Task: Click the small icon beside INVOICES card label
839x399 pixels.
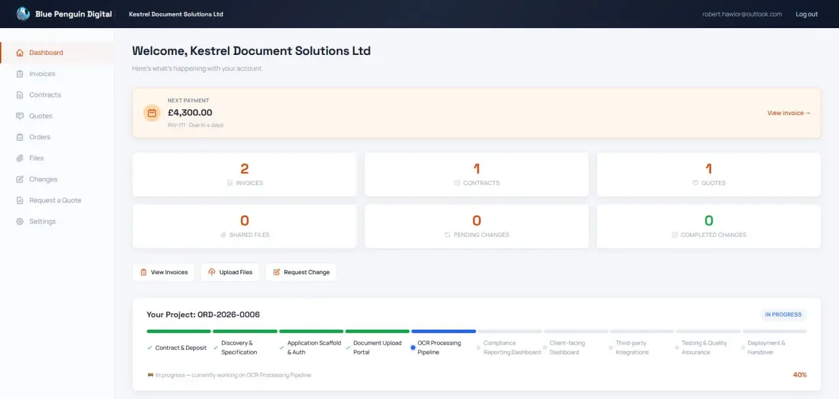Action: (x=229, y=183)
